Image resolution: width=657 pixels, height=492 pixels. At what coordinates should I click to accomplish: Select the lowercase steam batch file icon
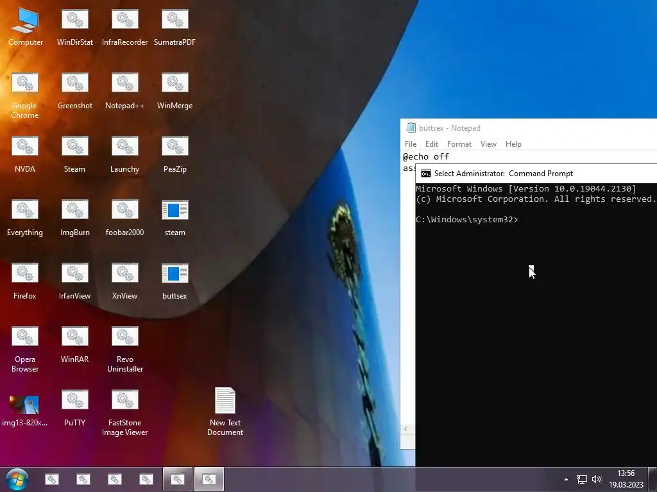[x=175, y=218]
